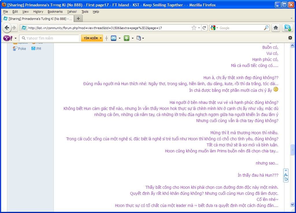
Task: Open the File menu
Action: 6,12
